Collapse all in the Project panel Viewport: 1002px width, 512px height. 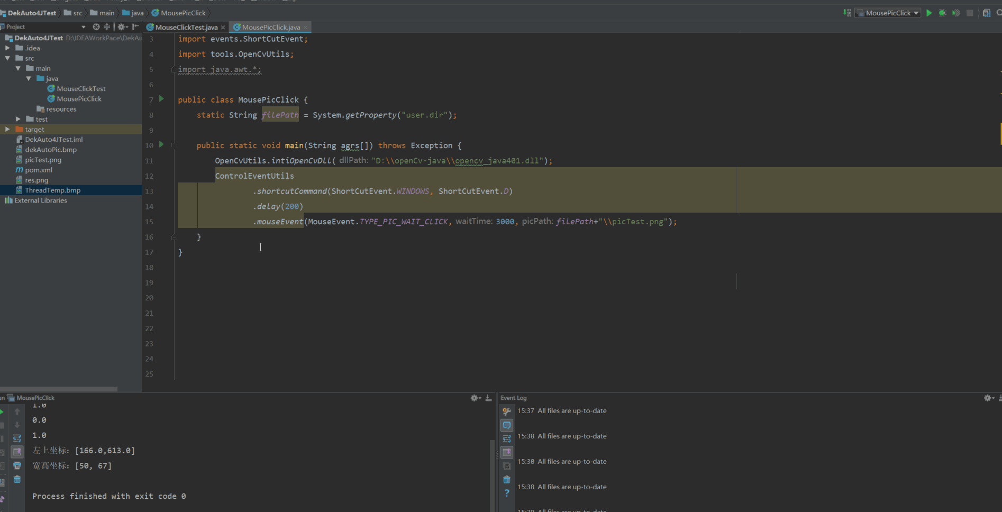coord(107,26)
